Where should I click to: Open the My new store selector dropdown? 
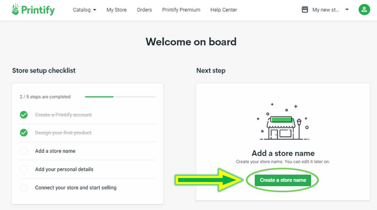click(330, 10)
